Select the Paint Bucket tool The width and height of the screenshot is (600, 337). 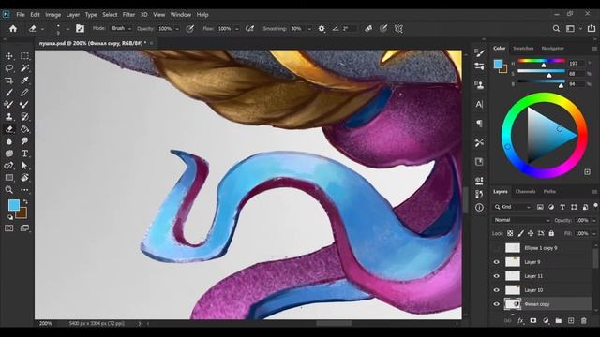(x=24, y=129)
